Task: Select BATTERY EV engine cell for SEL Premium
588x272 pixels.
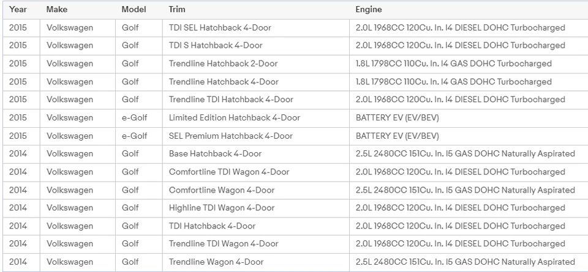Action: [x=397, y=136]
